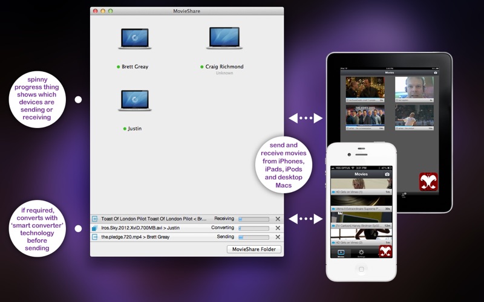Tap the Movies title on the iPad
The height and width of the screenshot is (302, 484).
coord(390,72)
